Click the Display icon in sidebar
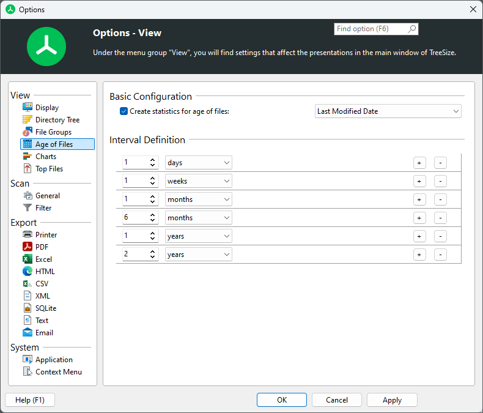483x413 pixels. (28, 108)
